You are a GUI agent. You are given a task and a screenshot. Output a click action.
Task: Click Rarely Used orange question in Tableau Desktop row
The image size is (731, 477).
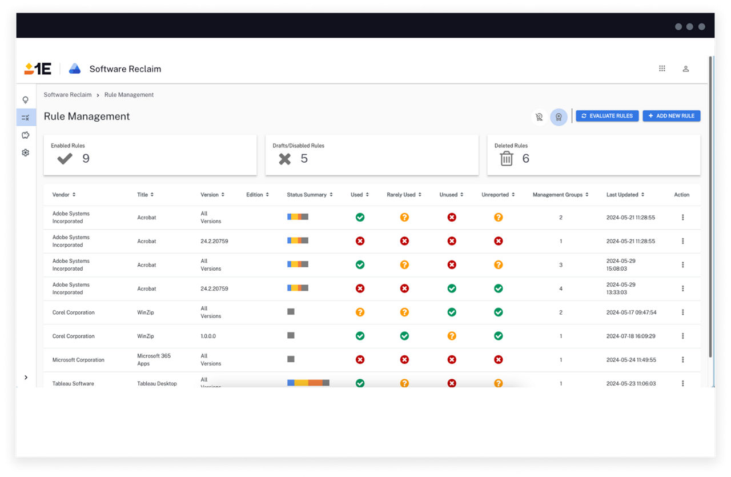[x=404, y=383]
